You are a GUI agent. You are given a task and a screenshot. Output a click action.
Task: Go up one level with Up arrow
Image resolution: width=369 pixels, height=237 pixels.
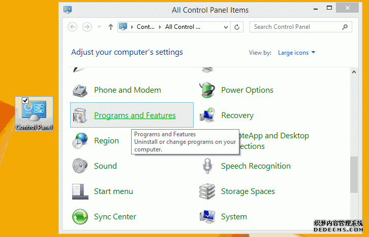pos(111,27)
